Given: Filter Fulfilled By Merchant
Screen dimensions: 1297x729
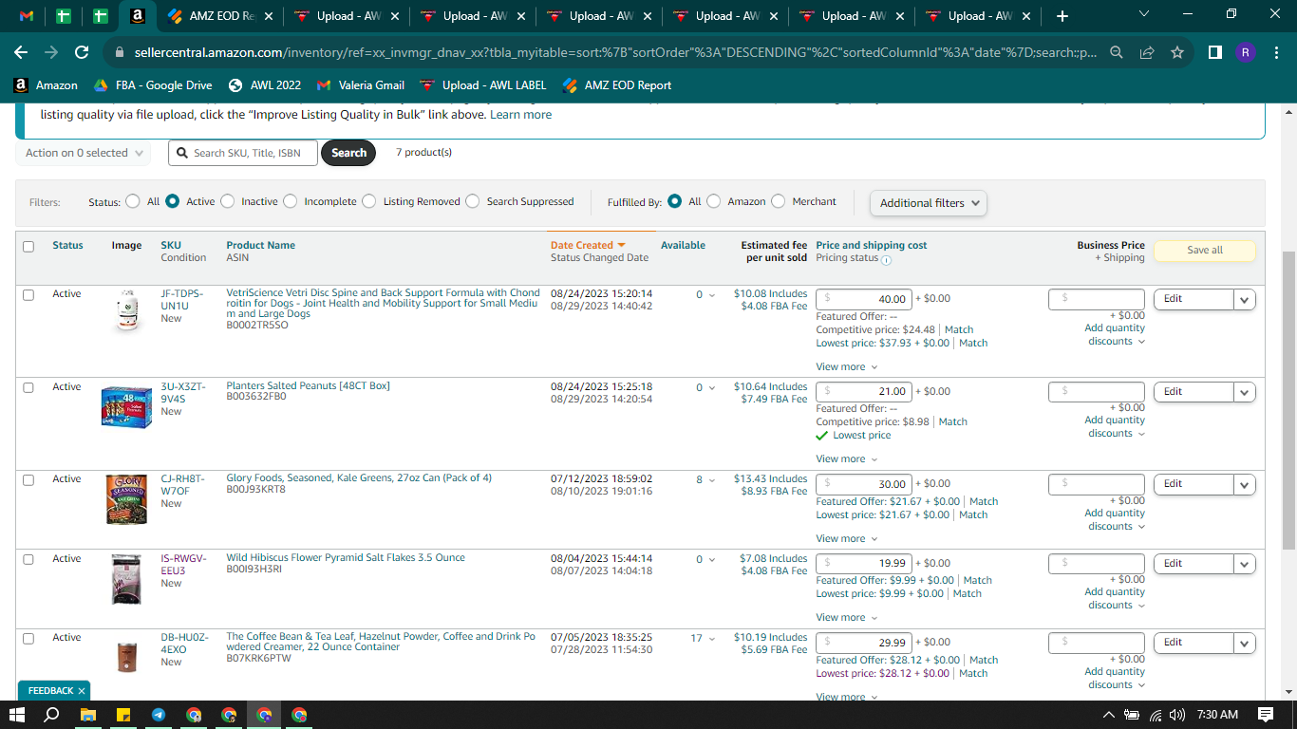Looking at the screenshot, I should point(779,201).
